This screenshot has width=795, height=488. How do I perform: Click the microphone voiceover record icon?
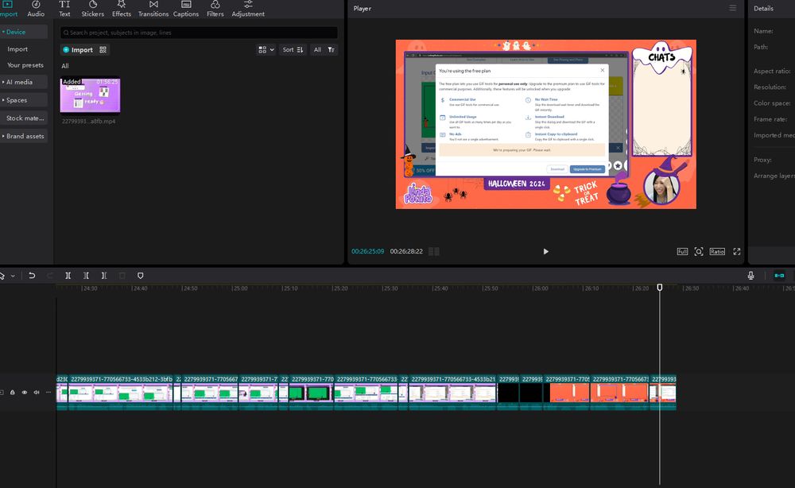(x=750, y=276)
